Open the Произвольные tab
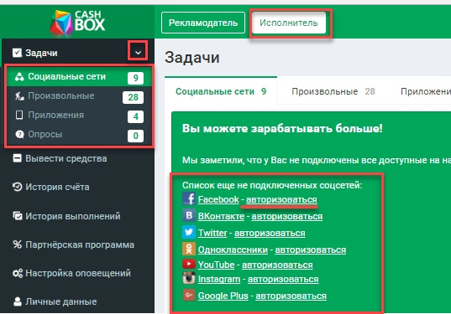This screenshot has width=451, height=314. pyautogui.click(x=333, y=91)
